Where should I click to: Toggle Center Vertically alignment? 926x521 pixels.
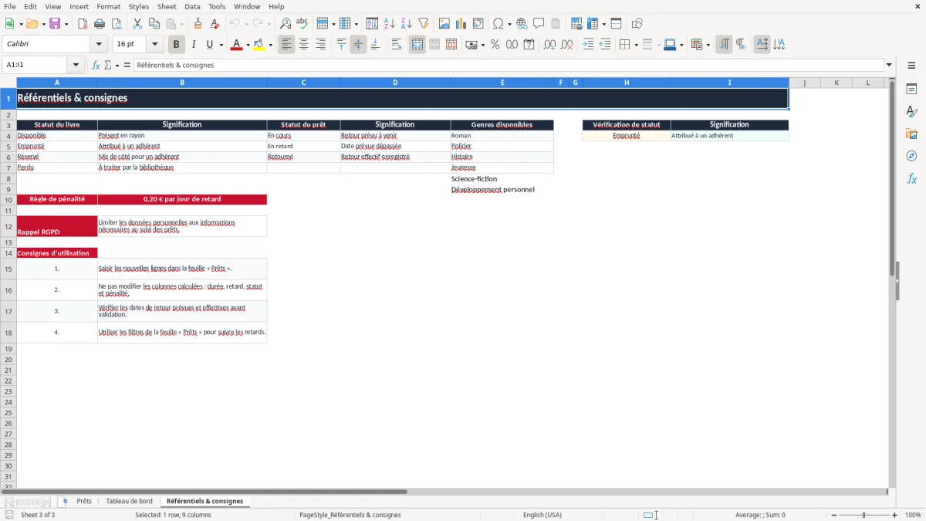click(358, 45)
